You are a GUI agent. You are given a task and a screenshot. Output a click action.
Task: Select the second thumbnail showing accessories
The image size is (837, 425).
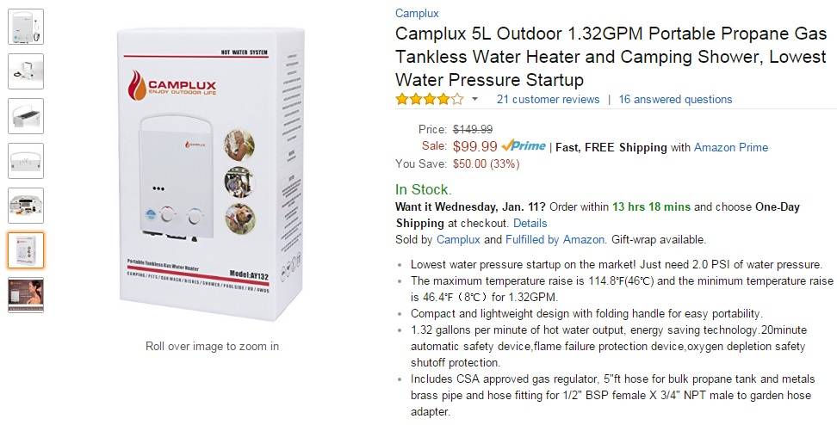[x=26, y=71]
